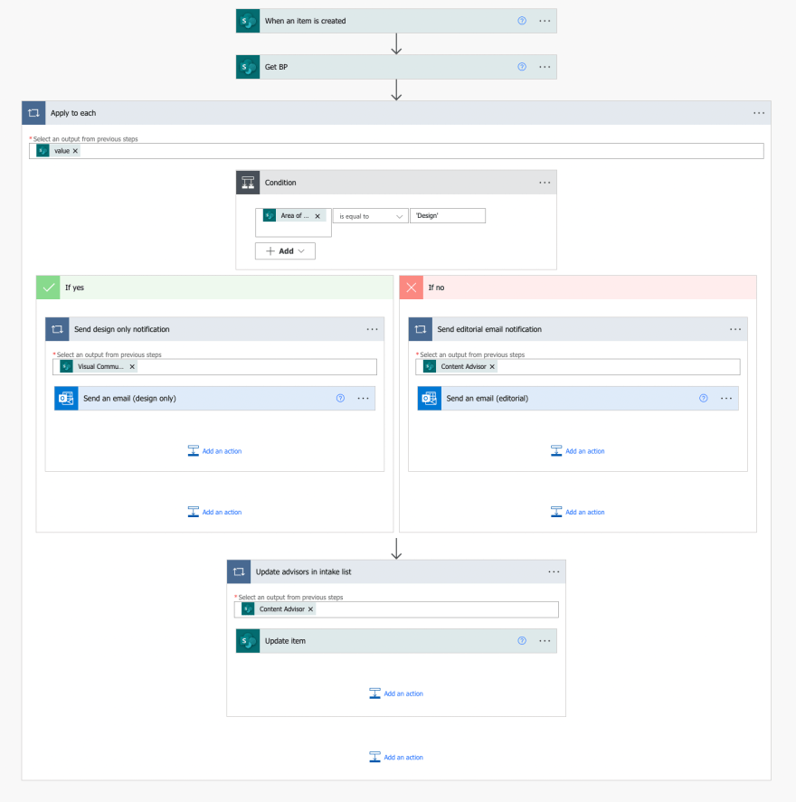Open help for 'Send an email (editorial)'
796x802 pixels.
click(704, 398)
